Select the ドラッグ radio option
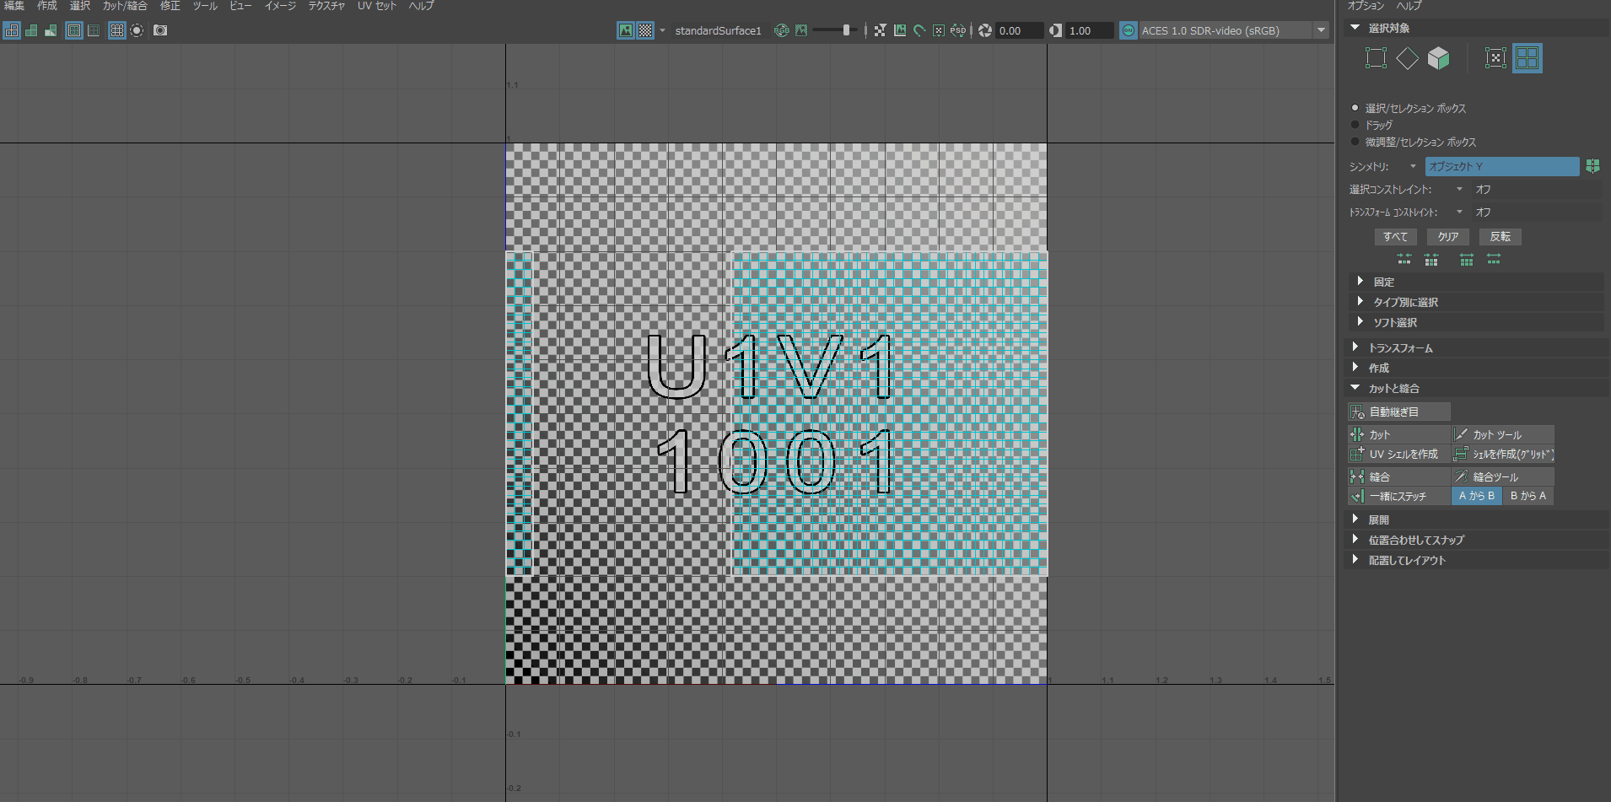Viewport: 1611px width, 802px height. point(1356,125)
